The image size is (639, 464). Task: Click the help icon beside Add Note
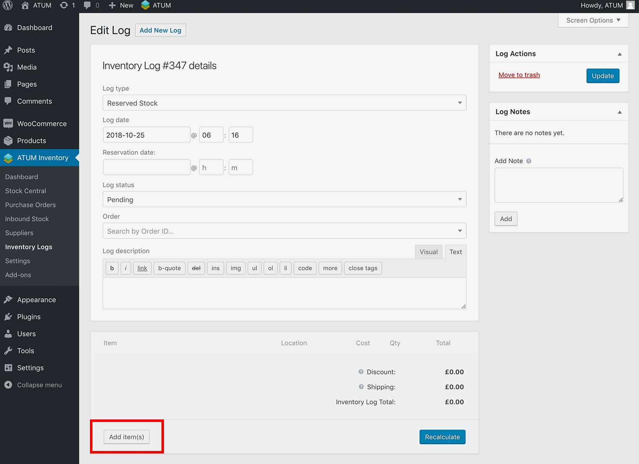(529, 161)
